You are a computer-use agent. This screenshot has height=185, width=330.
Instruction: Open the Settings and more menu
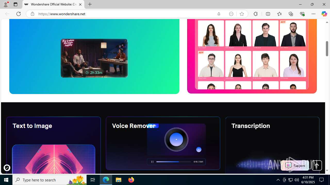(x=313, y=14)
